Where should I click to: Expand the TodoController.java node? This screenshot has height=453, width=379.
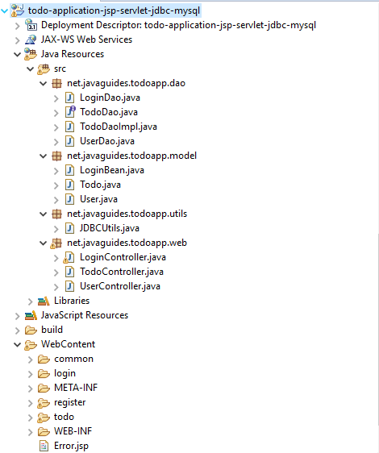[x=56, y=272]
